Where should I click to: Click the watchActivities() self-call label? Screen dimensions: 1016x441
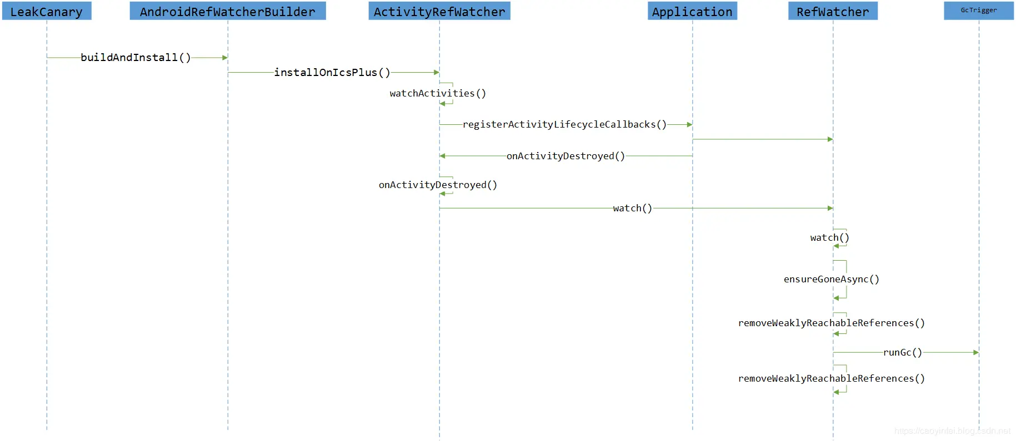(438, 93)
